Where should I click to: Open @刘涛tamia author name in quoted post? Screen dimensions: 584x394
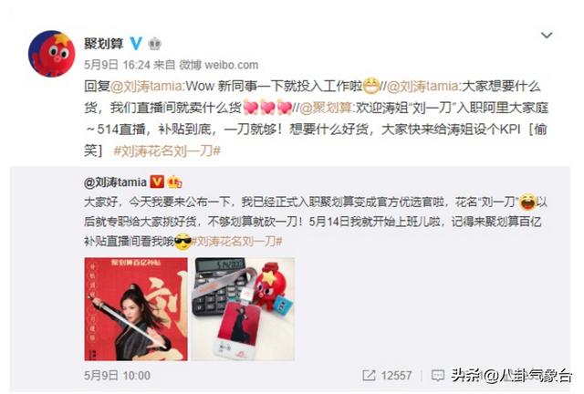click(116, 182)
